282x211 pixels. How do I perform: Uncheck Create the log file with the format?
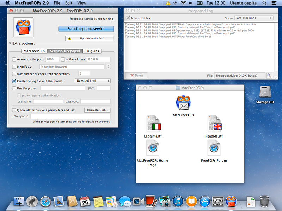tap(14, 81)
